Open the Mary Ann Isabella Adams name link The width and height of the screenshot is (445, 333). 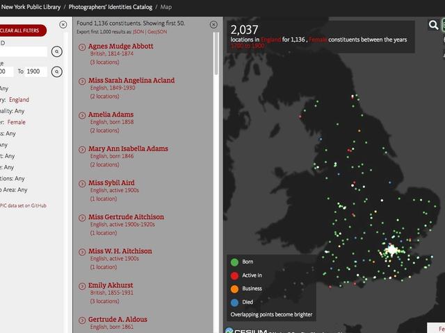tap(128, 148)
